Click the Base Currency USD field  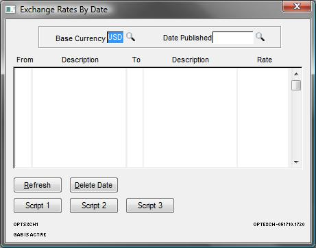coord(115,37)
